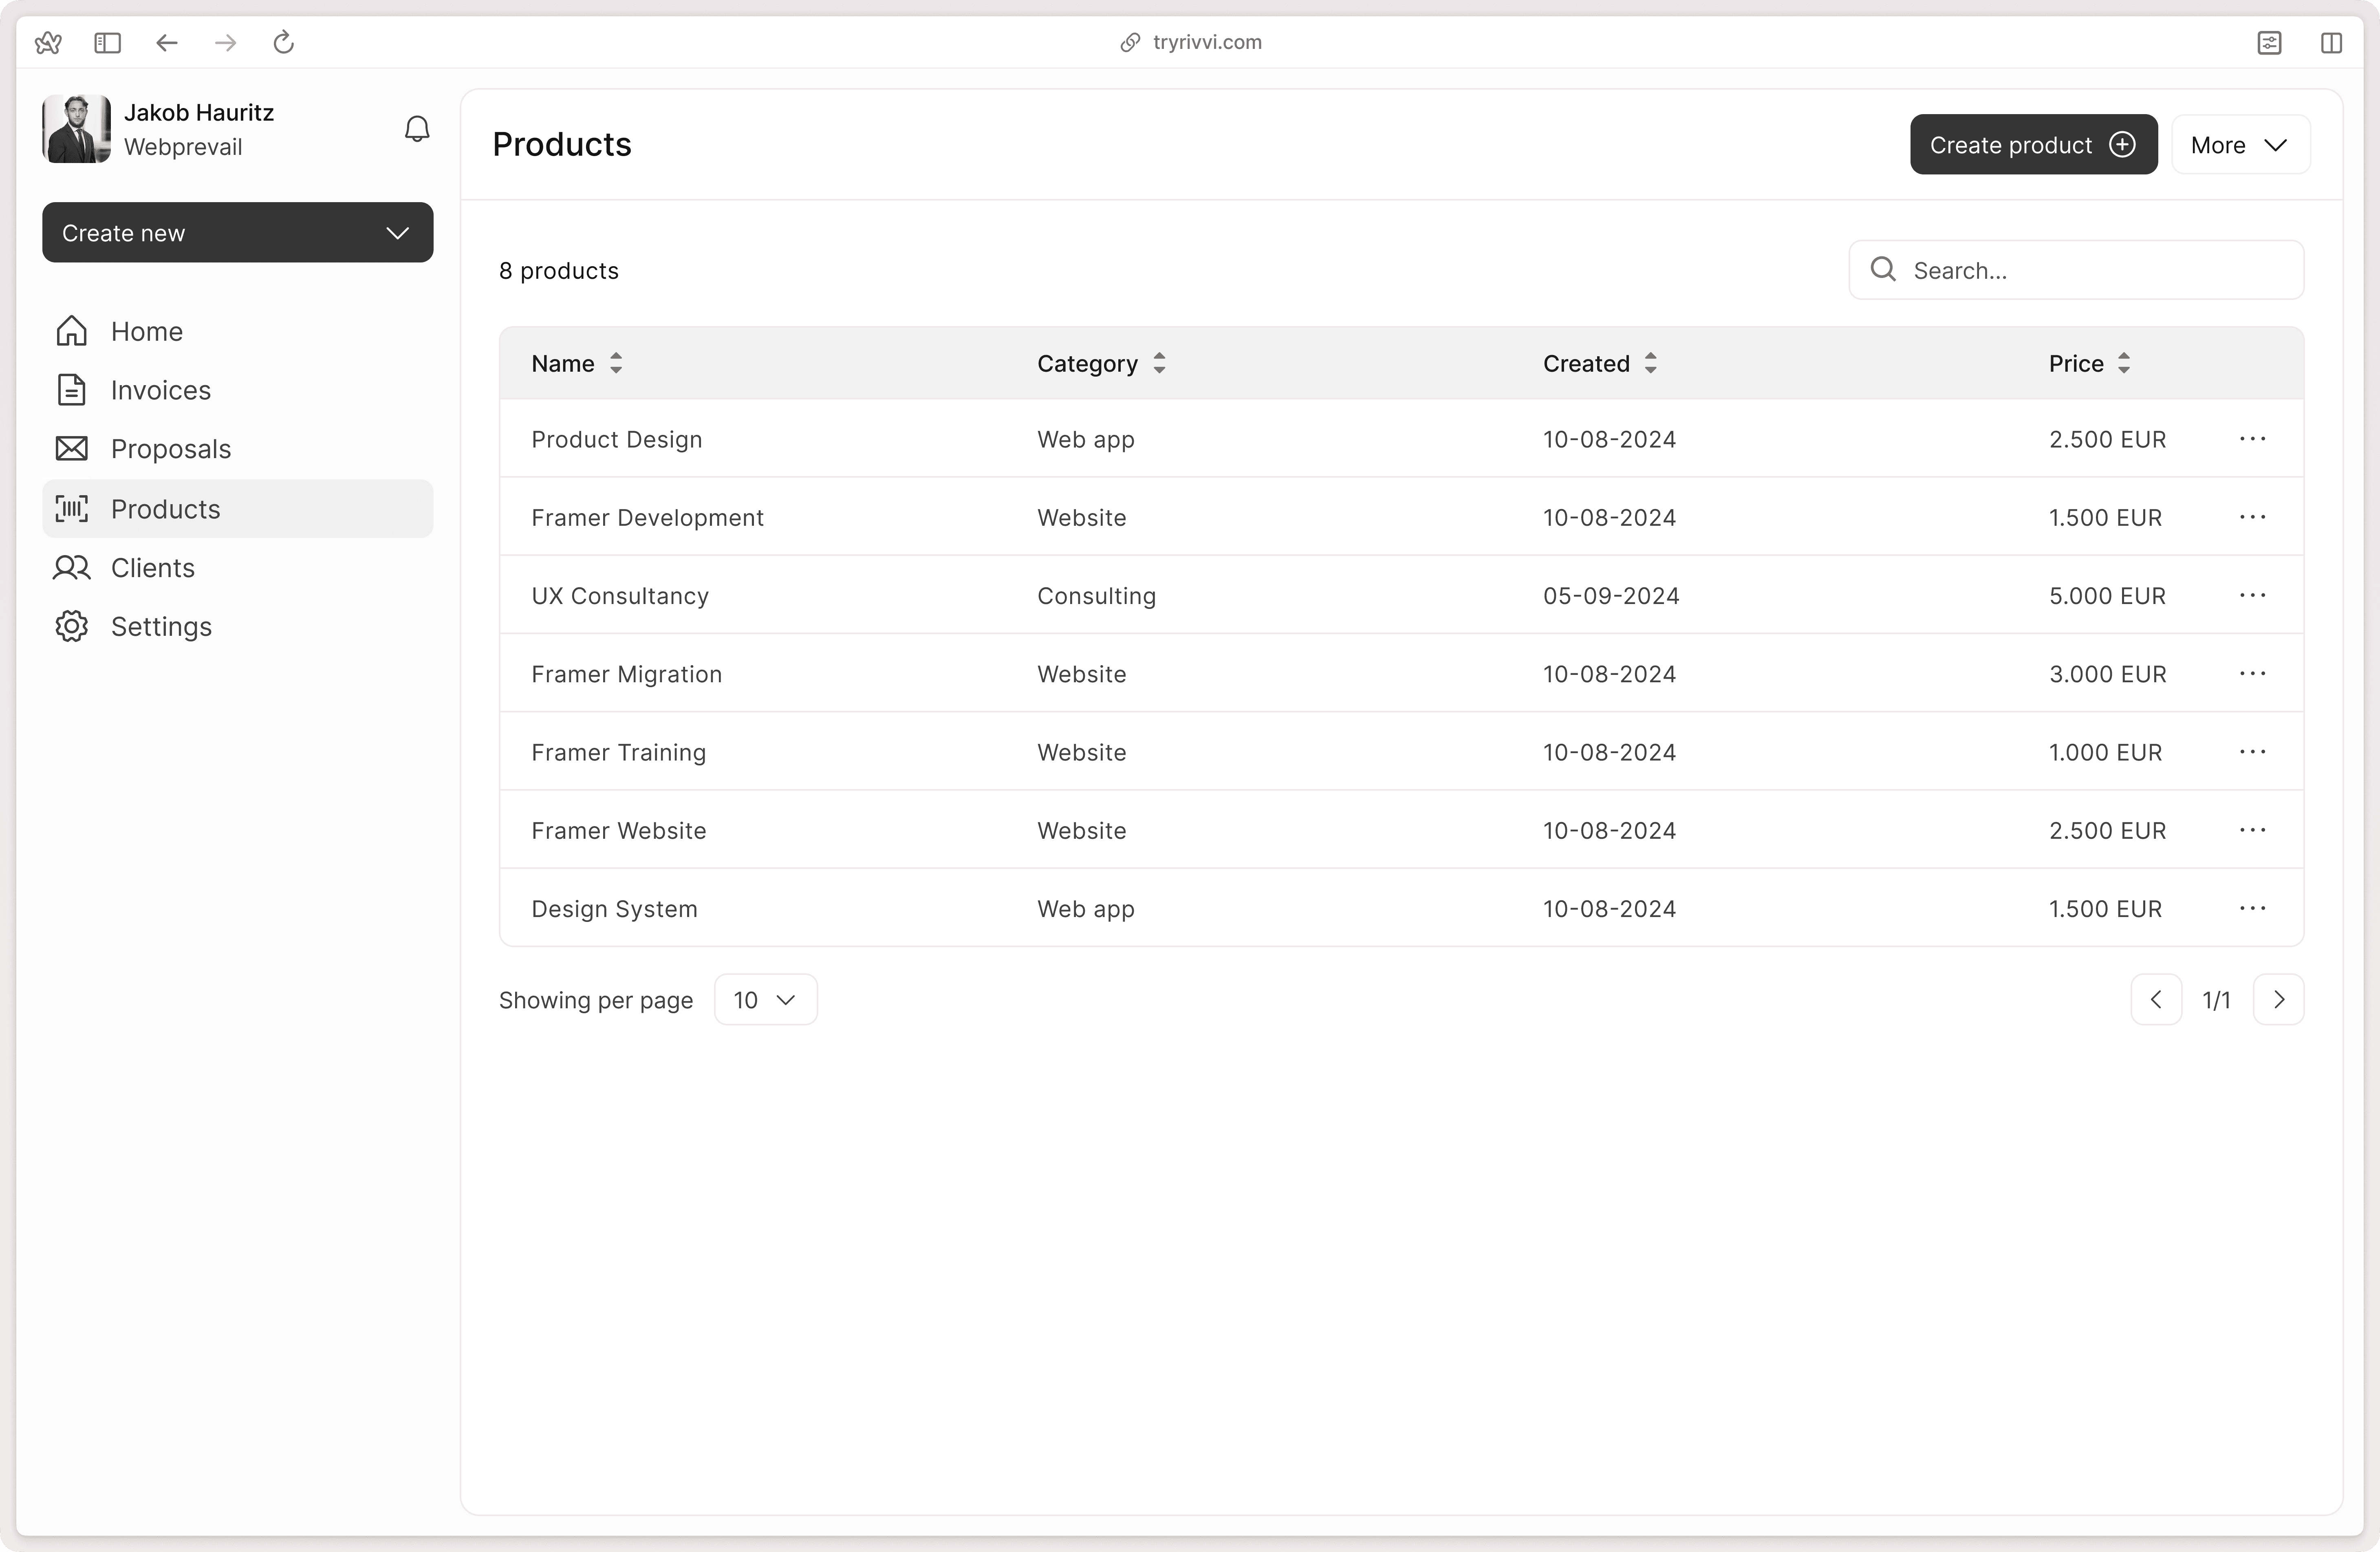The width and height of the screenshot is (2380, 1552).
Task: Open the three-dot menu for Design System
Action: point(2252,908)
